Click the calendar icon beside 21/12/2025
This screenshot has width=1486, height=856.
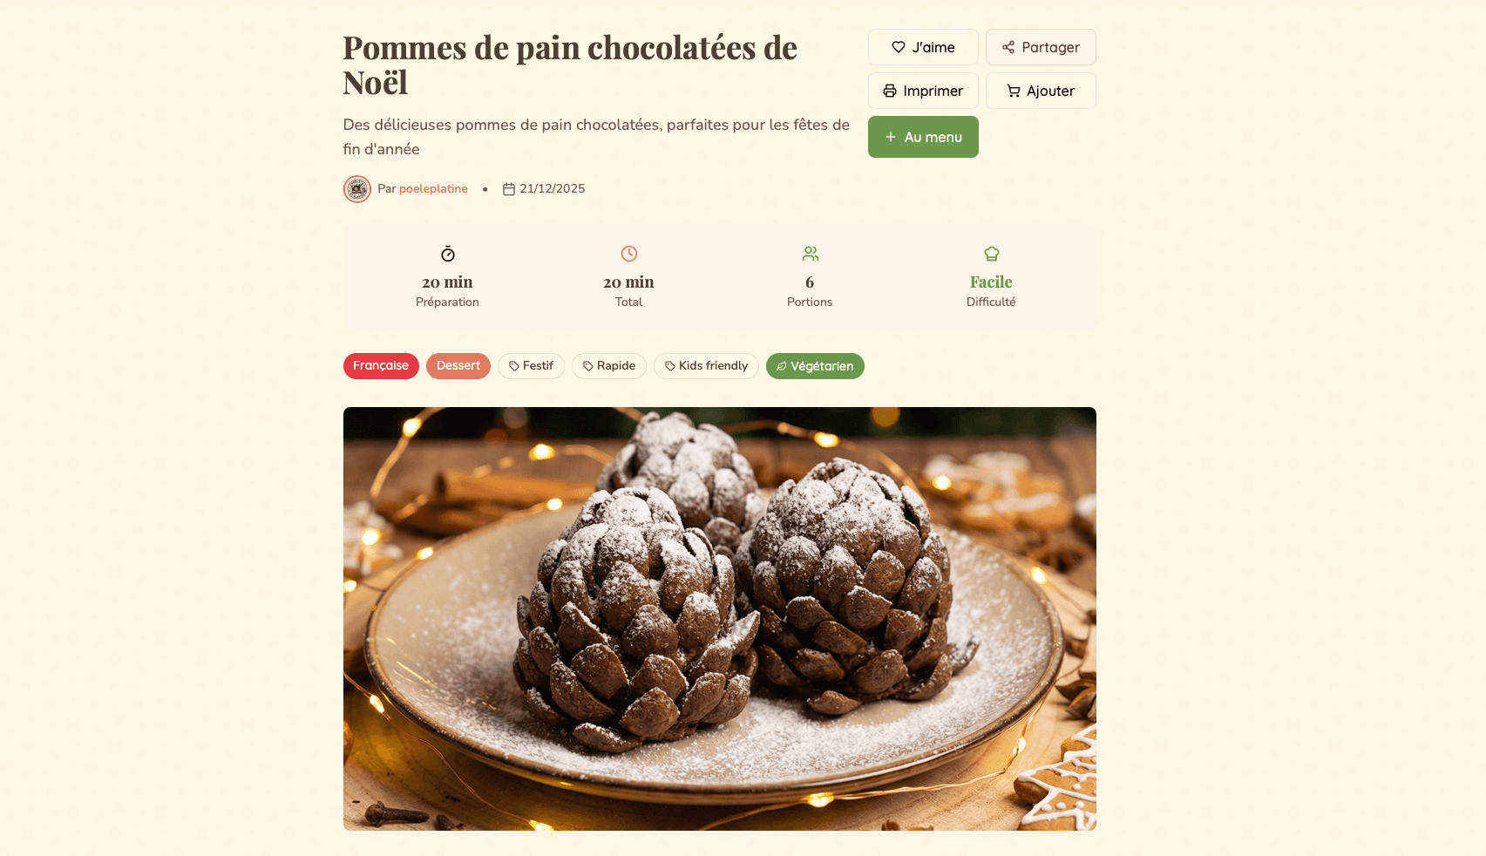coord(509,189)
